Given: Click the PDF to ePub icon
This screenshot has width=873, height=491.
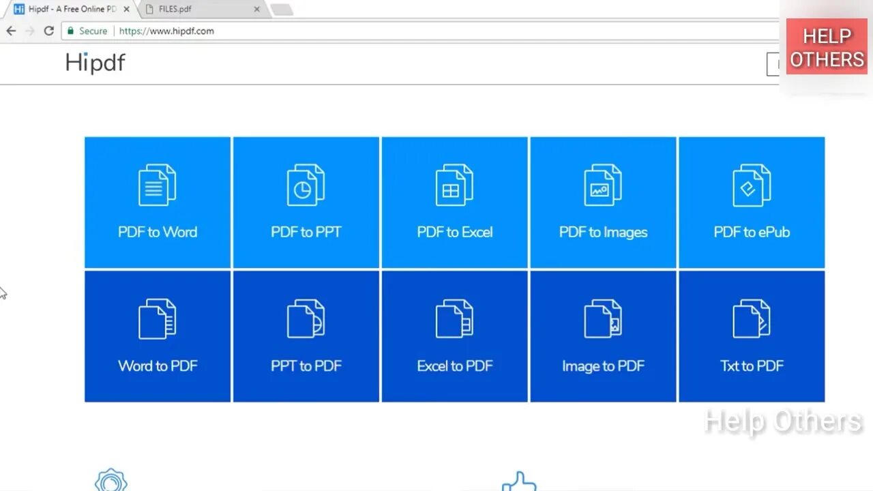Looking at the screenshot, I should 752,185.
